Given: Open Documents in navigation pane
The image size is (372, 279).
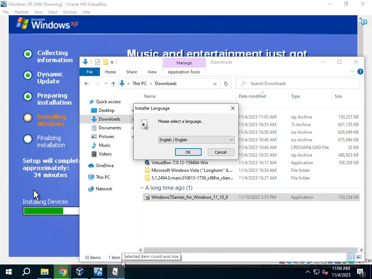Looking at the screenshot, I should 110,128.
